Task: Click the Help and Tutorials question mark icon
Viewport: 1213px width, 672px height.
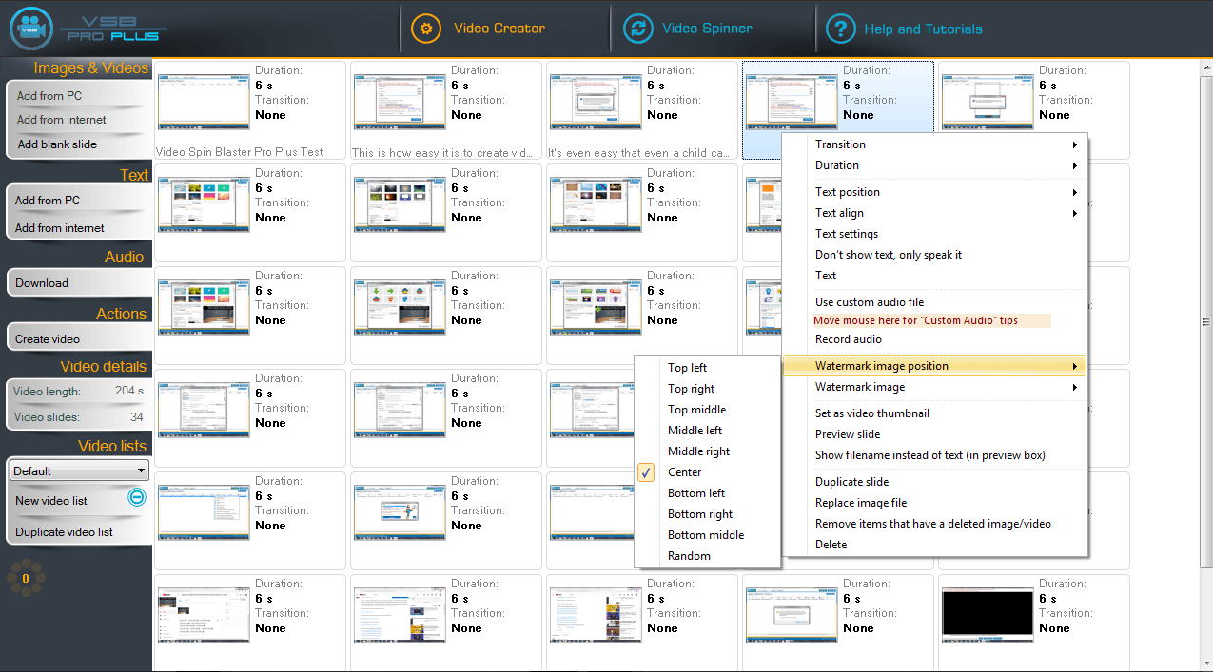Action: pyautogui.click(x=840, y=29)
